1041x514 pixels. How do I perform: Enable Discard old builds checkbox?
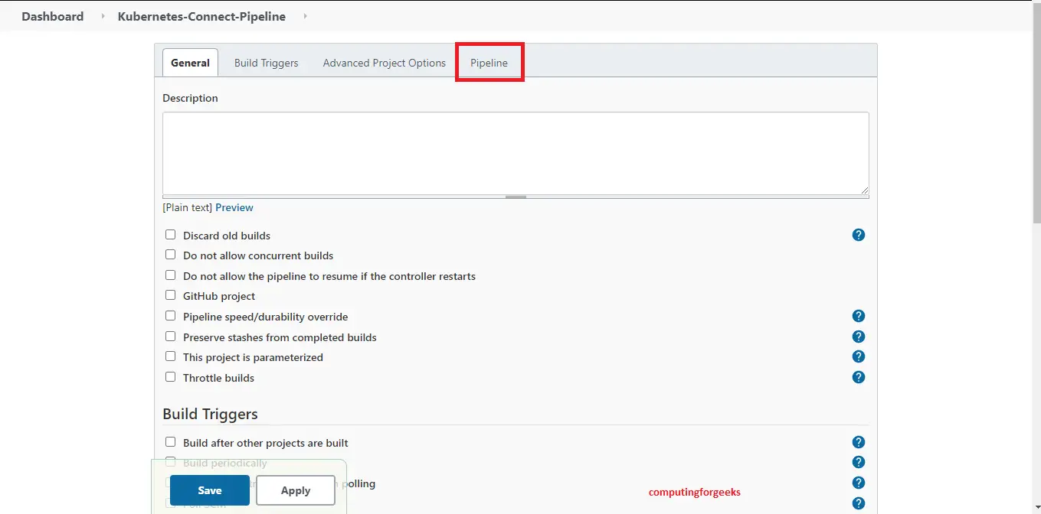pos(170,235)
